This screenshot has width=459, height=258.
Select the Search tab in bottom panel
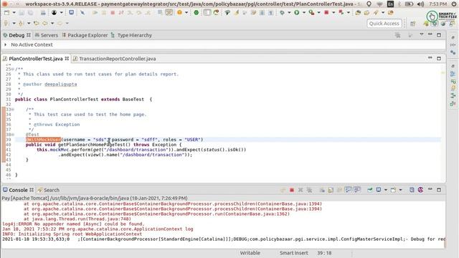coord(48,190)
